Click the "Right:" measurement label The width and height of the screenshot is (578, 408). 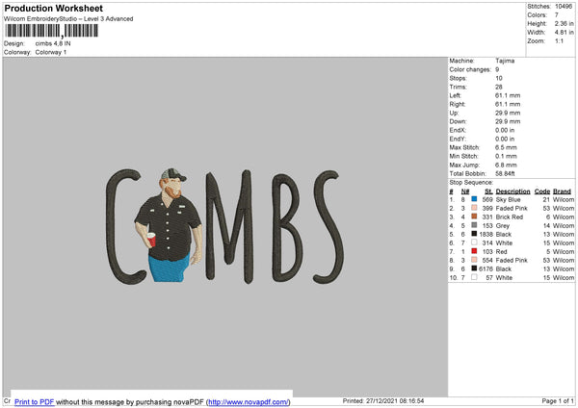[x=457, y=104]
